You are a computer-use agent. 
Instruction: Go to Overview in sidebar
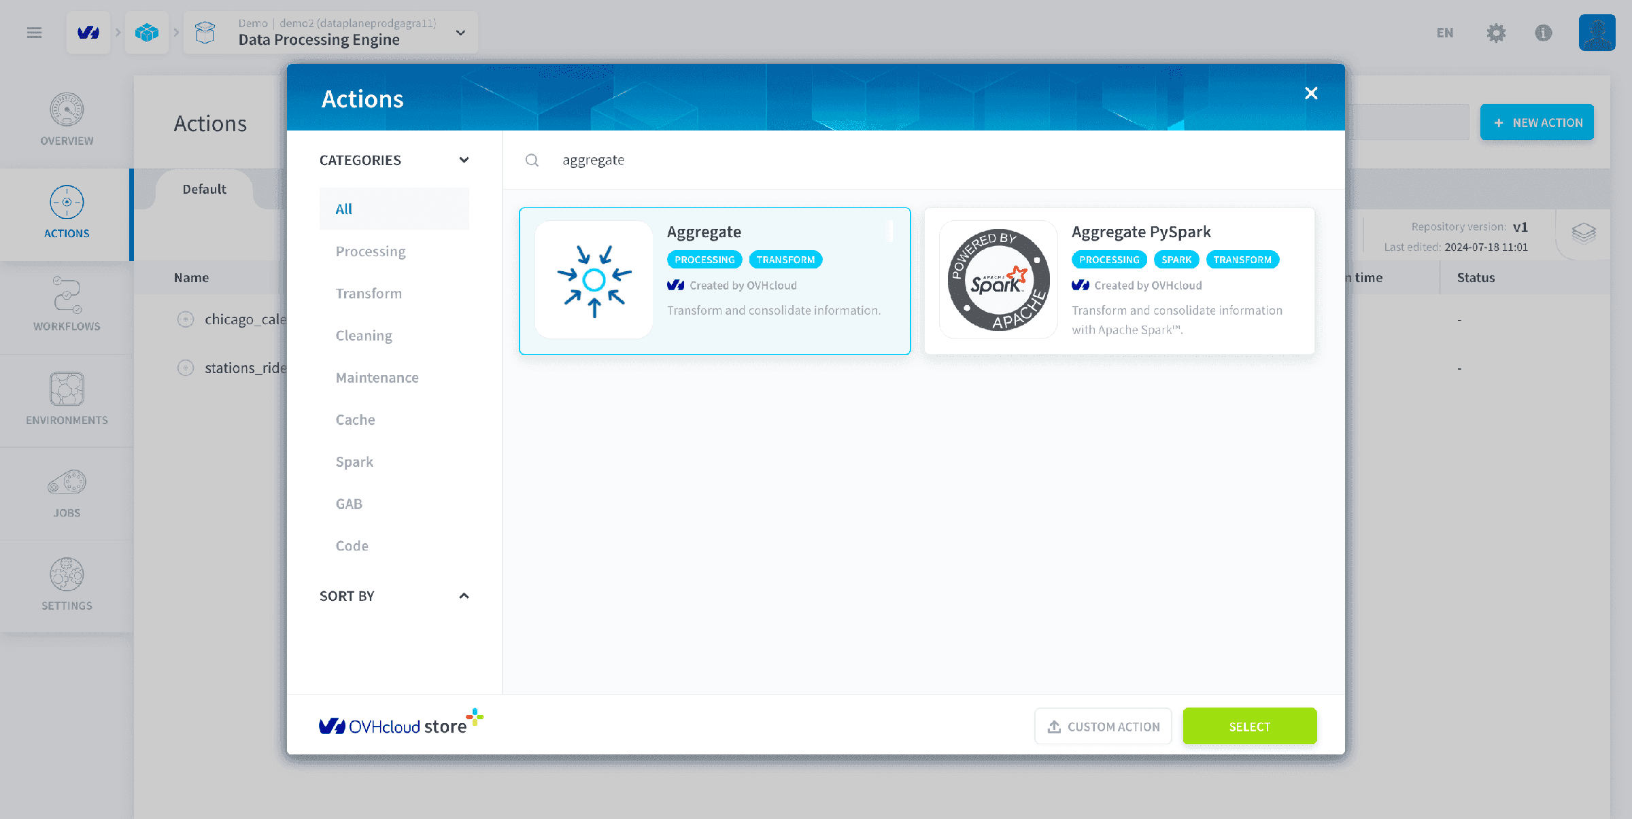coord(67,121)
